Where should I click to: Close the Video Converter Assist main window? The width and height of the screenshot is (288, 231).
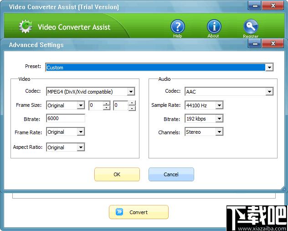click(273, 5)
